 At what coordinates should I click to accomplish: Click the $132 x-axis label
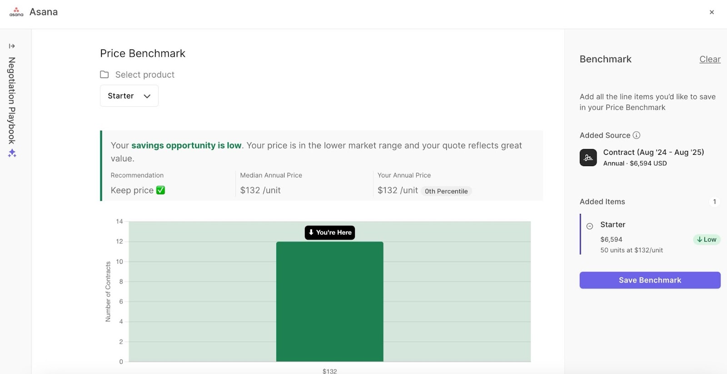tap(330, 371)
